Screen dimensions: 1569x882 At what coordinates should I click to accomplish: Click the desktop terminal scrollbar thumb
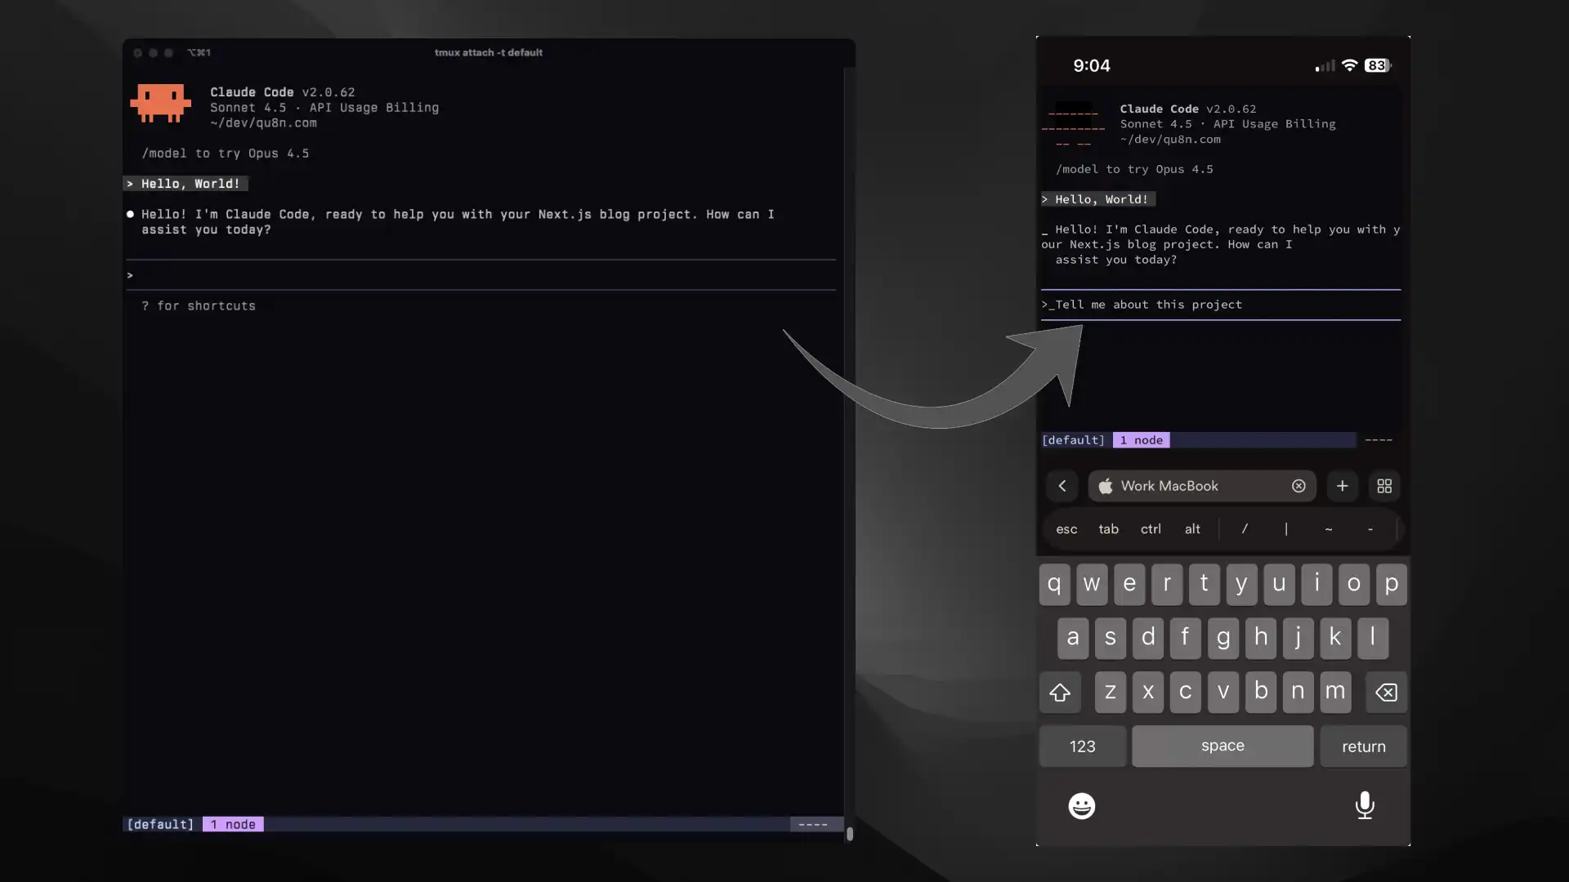(x=850, y=833)
